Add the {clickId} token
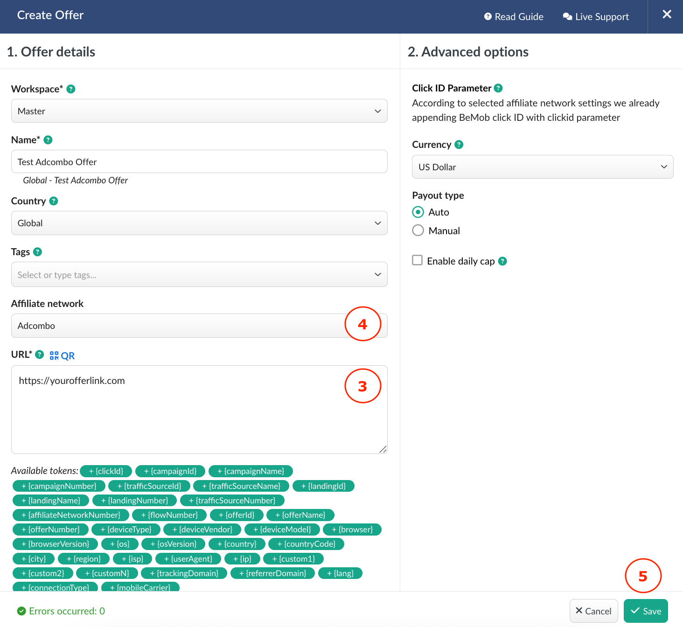The width and height of the screenshot is (683, 627). click(x=106, y=471)
